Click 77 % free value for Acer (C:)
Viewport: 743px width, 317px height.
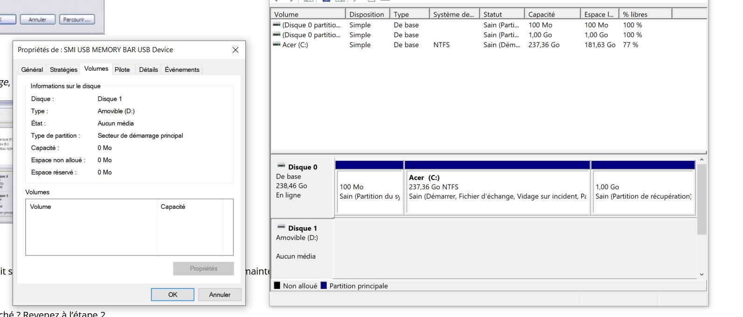tap(631, 45)
